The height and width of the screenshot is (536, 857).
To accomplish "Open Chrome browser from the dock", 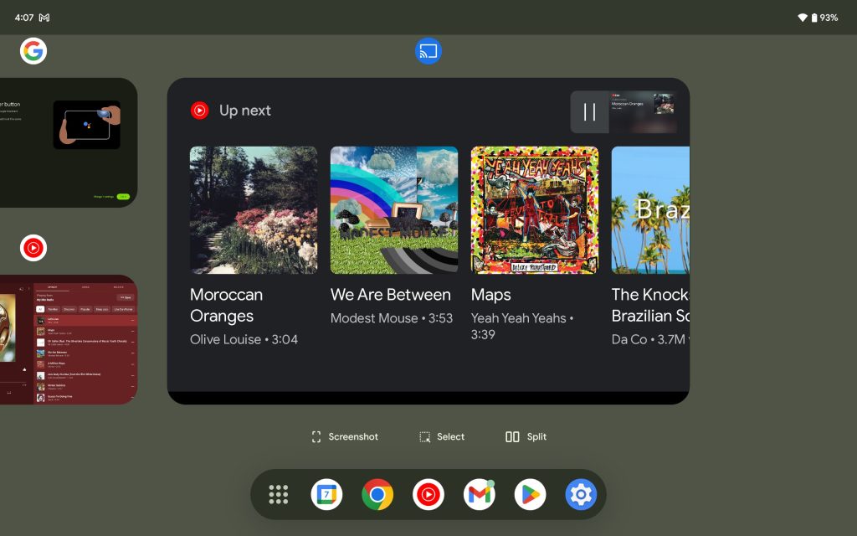I will (377, 495).
